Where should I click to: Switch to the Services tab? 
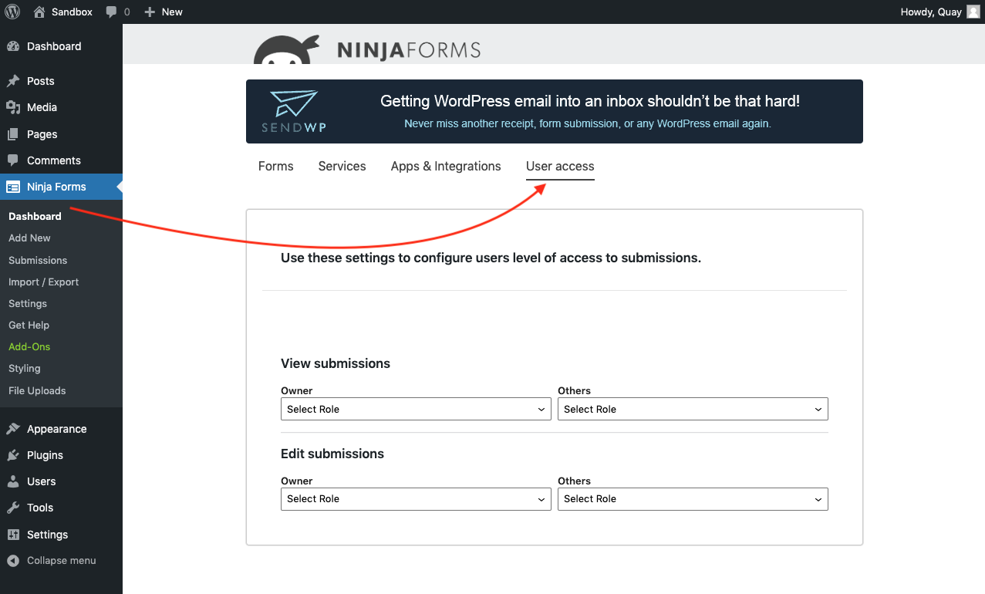click(342, 166)
